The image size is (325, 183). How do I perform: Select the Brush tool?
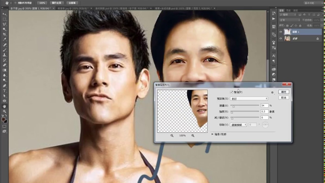pyautogui.click(x=5, y=50)
